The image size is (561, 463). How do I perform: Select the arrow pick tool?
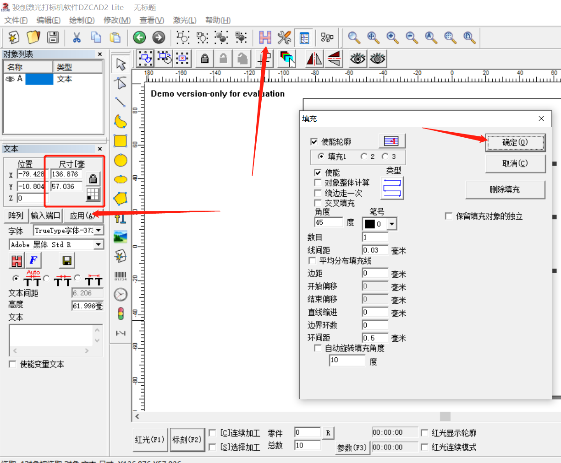(121, 64)
